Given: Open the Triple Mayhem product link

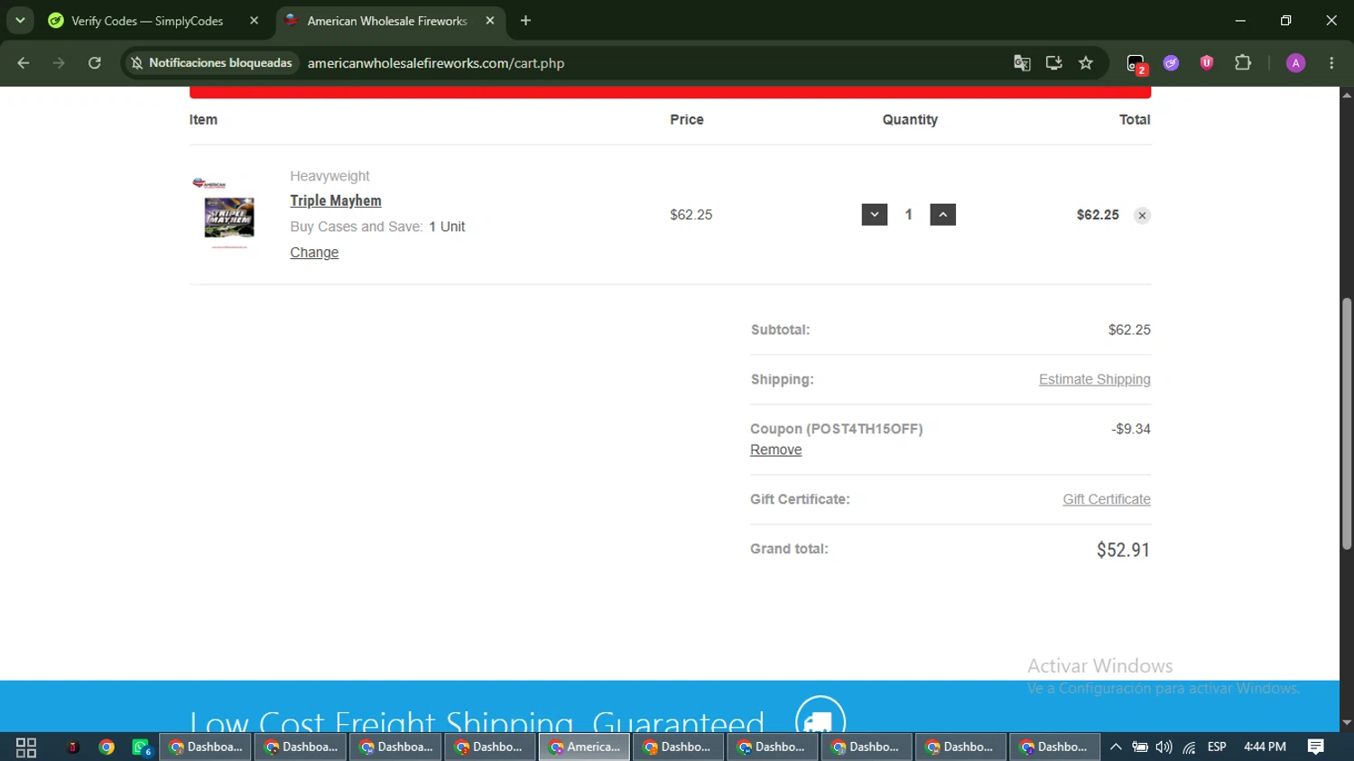Looking at the screenshot, I should [336, 200].
